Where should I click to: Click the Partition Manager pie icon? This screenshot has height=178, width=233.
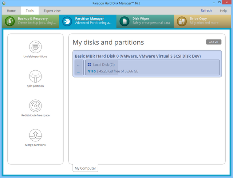point(67,21)
